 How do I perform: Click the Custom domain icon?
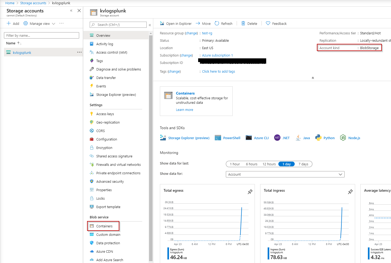92,234
